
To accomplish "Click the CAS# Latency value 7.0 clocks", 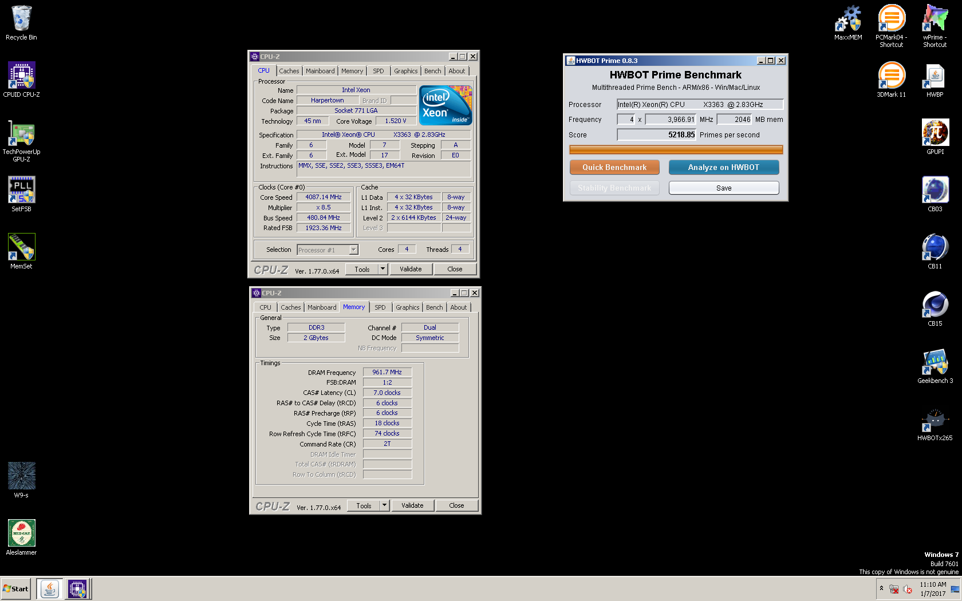I will click(x=387, y=393).
